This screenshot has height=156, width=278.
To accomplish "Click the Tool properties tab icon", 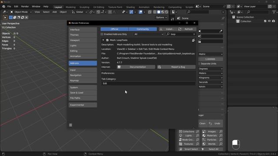I will click(x=172, y=19).
